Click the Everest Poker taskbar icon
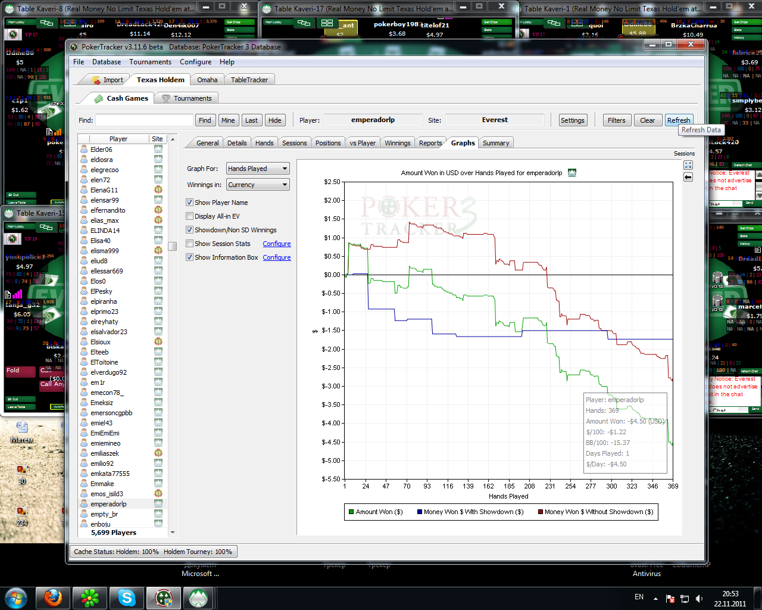The width and height of the screenshot is (762, 610). point(199,597)
